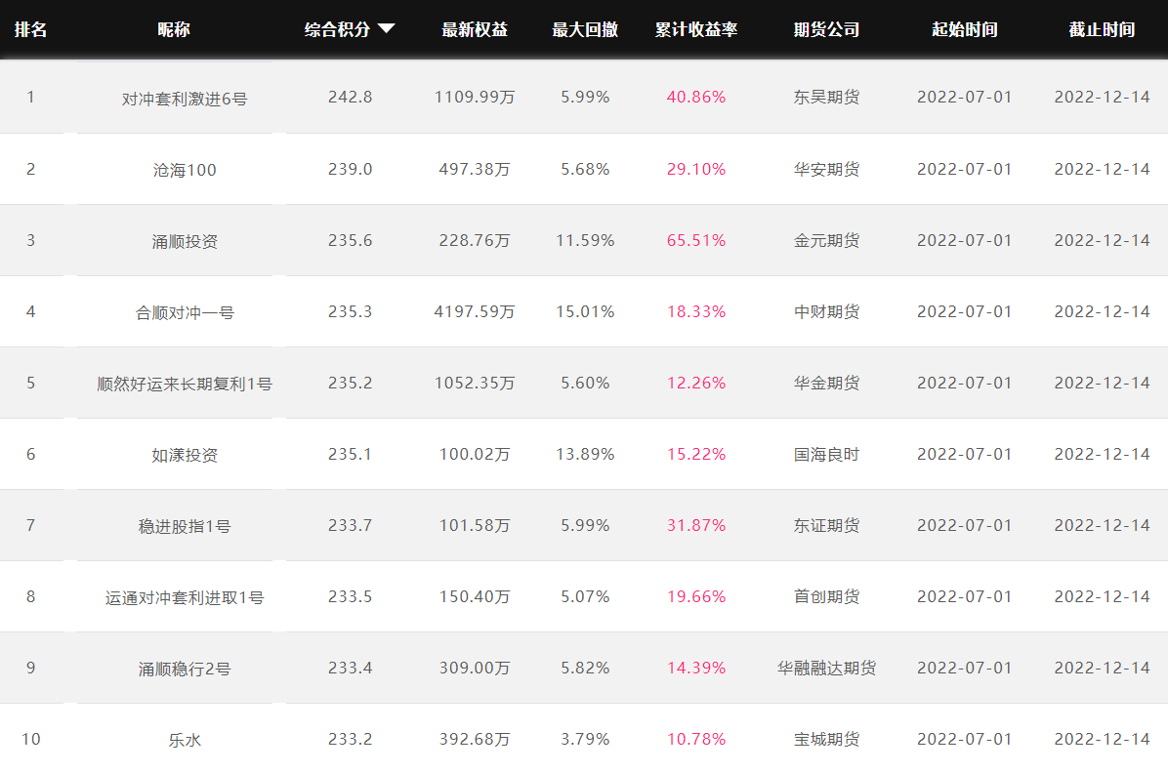The width and height of the screenshot is (1168, 772).
Task: Select return rate 10.78%
Action: (695, 739)
